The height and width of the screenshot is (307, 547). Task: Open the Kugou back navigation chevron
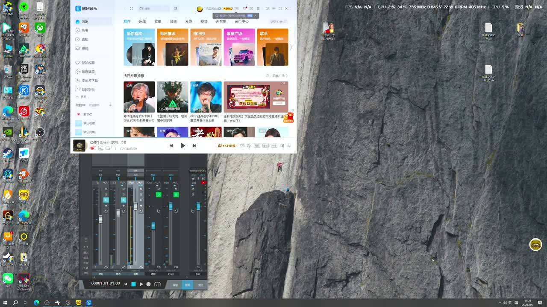(125, 9)
